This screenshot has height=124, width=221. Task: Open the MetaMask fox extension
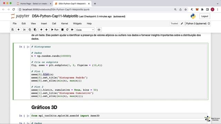pyautogui.click(x=197, y=9)
